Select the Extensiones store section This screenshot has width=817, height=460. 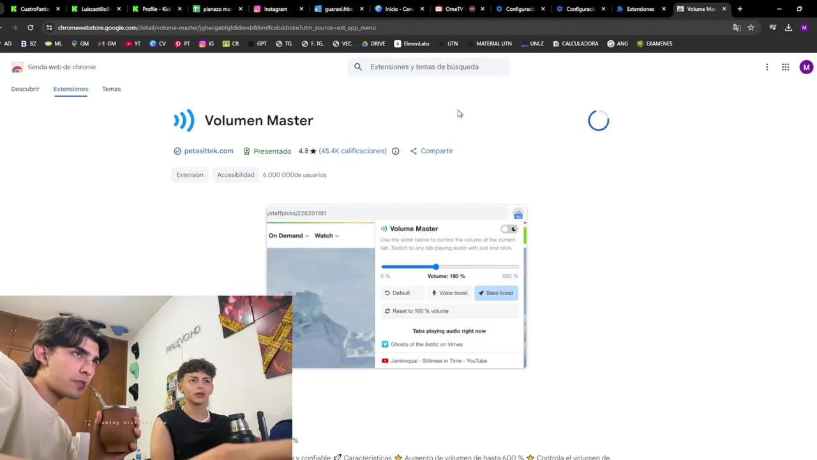point(71,89)
